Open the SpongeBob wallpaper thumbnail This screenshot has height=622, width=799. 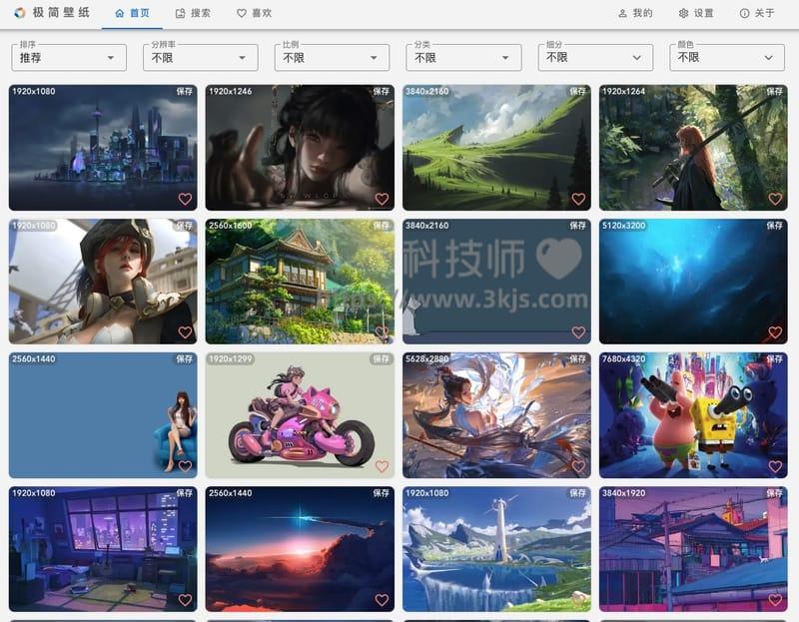(x=693, y=415)
